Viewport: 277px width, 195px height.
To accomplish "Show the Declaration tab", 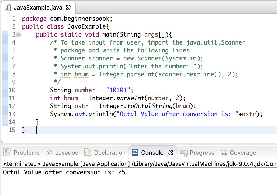I will [x=110, y=153].
